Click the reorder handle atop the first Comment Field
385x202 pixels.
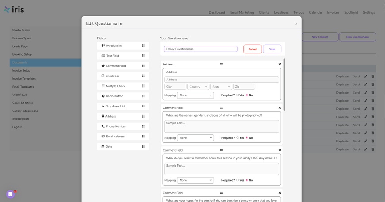point(222,107)
